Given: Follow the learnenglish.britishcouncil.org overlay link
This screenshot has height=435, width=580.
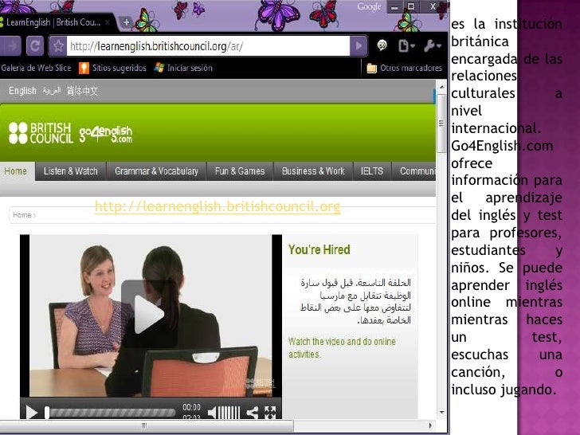Looking at the screenshot, I should (x=217, y=206).
